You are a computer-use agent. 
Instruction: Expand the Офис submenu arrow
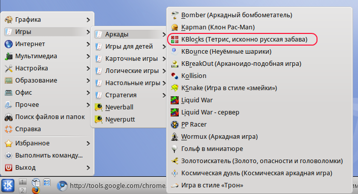point(88,93)
